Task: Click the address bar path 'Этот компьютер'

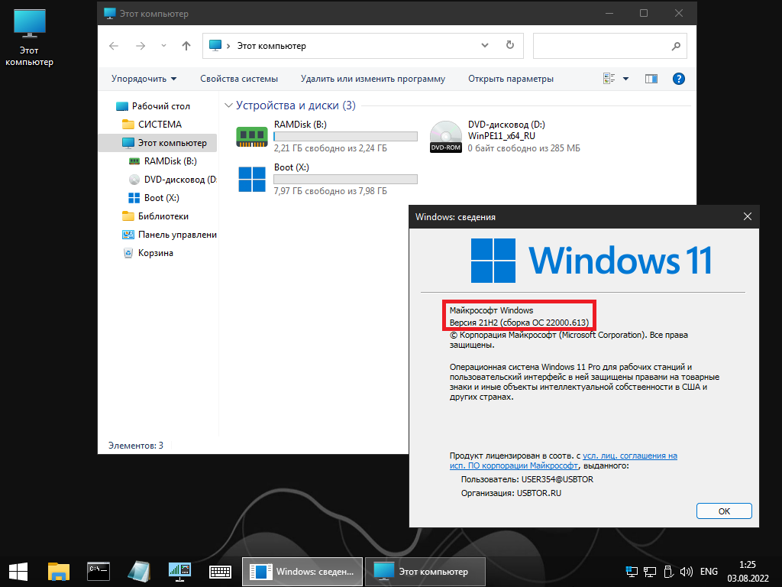Action: click(271, 46)
